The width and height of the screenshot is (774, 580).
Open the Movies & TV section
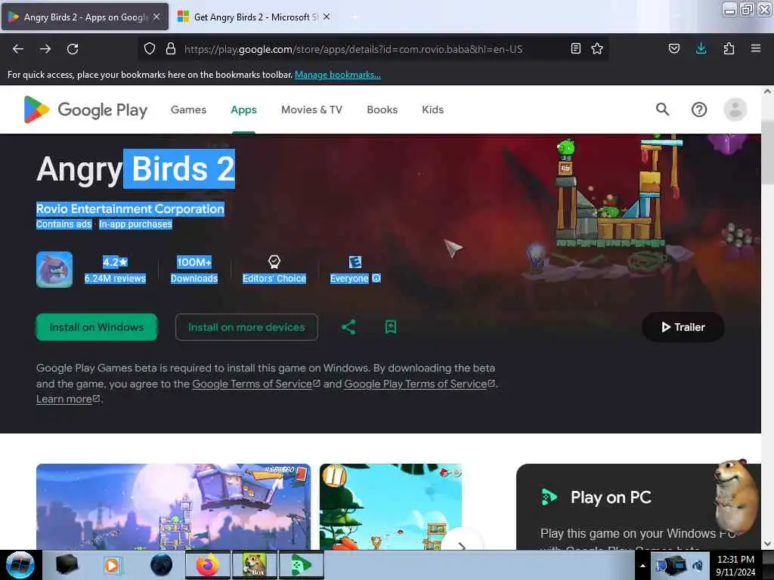(x=311, y=110)
